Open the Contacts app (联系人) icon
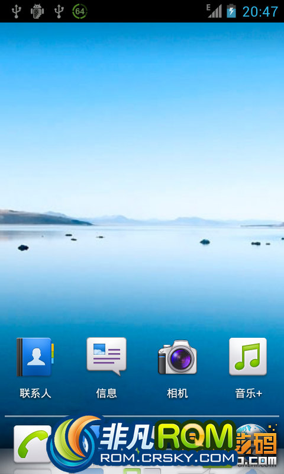 (35, 357)
